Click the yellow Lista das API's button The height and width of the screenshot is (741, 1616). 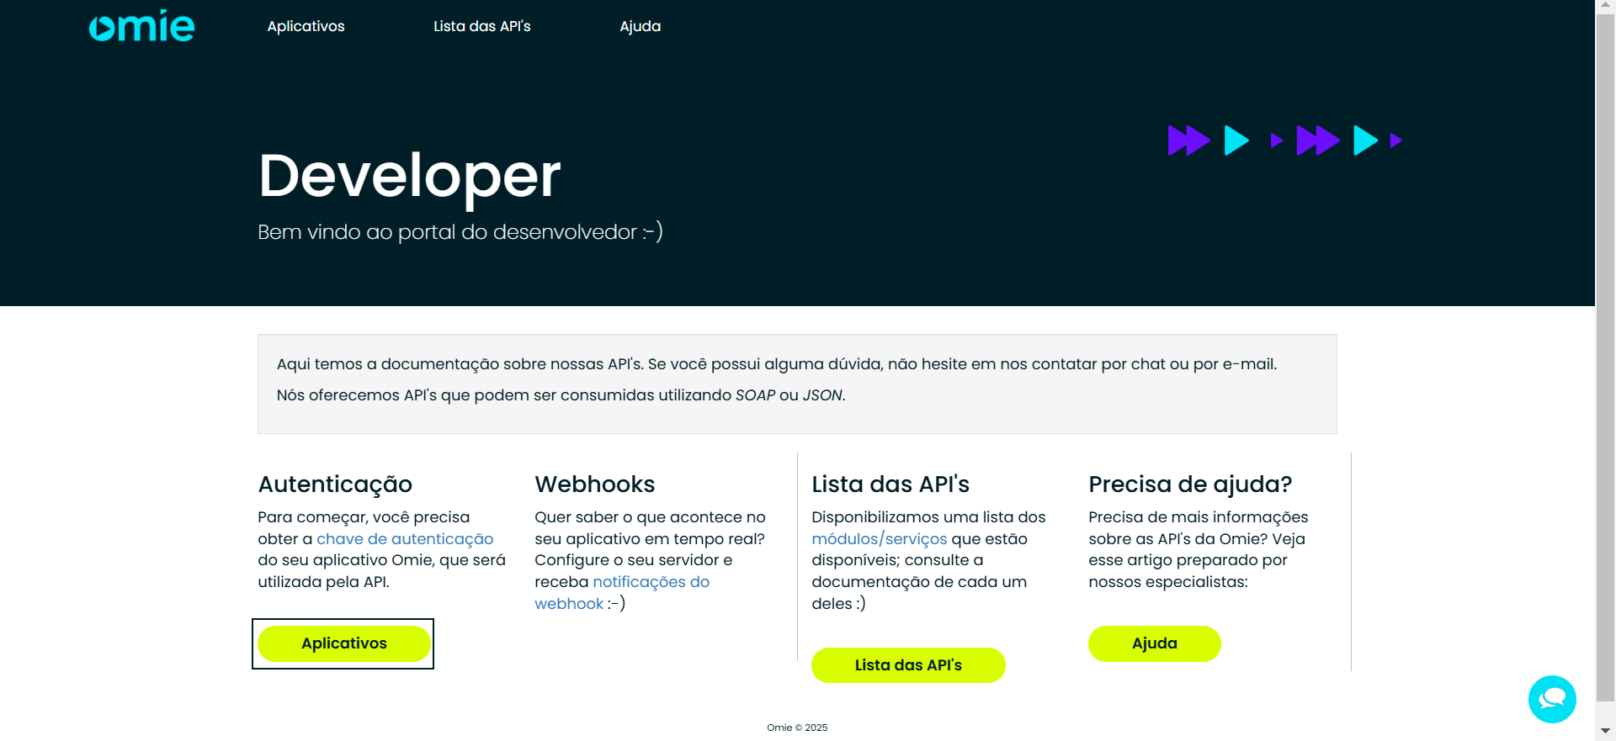coord(908,665)
